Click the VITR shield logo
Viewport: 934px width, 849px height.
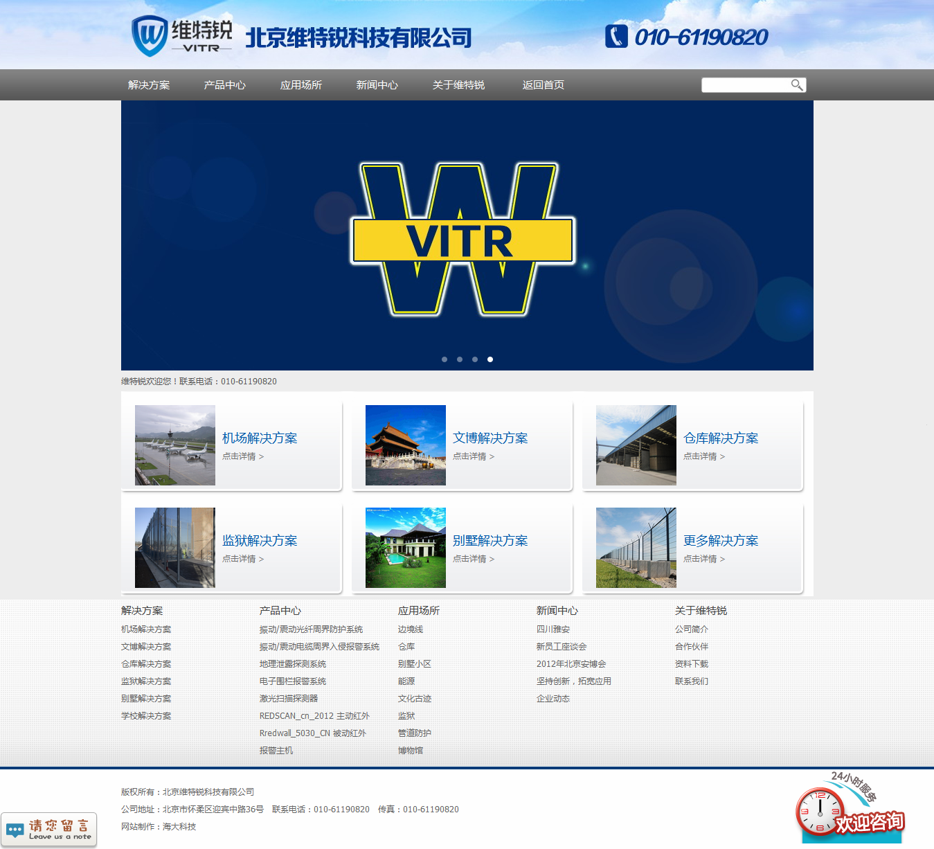pos(150,35)
